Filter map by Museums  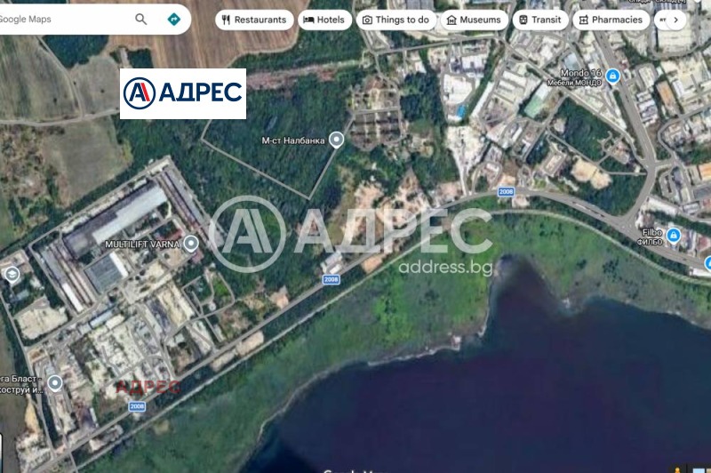tap(475, 20)
